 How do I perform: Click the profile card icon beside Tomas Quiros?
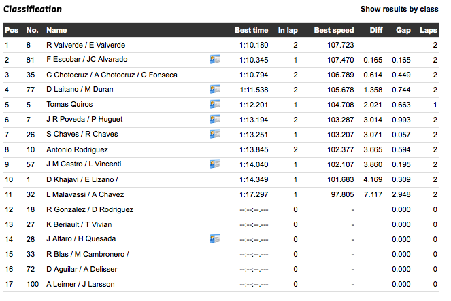click(214, 105)
